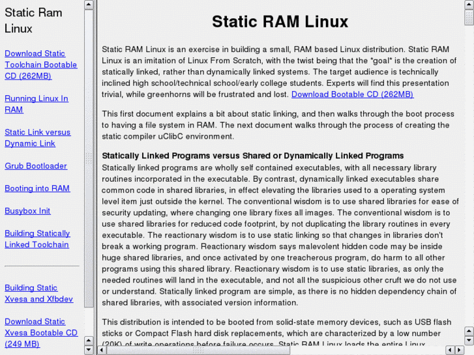Open Building Statically Linked Toolchain link
This screenshot has height=355, width=474.
(37, 239)
